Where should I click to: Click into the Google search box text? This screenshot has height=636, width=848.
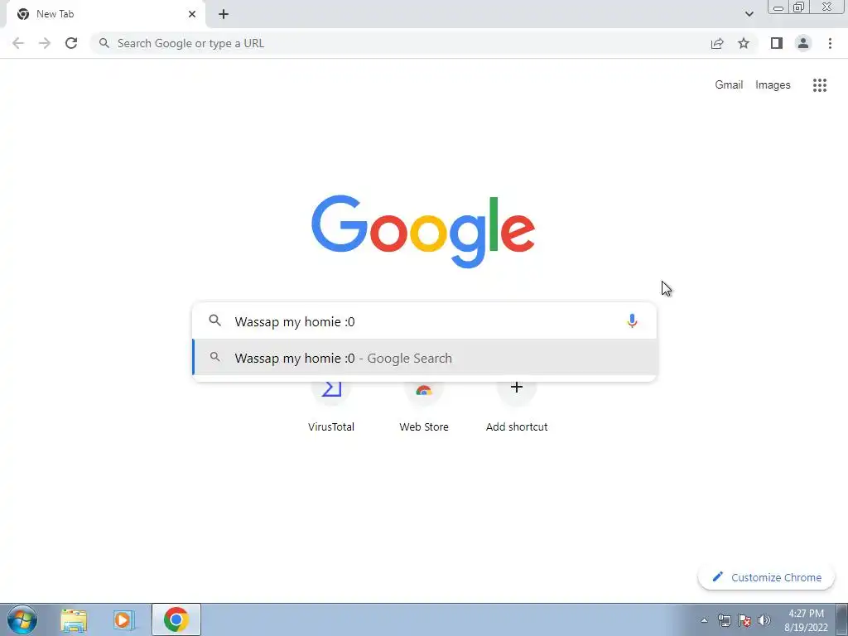tap(295, 322)
